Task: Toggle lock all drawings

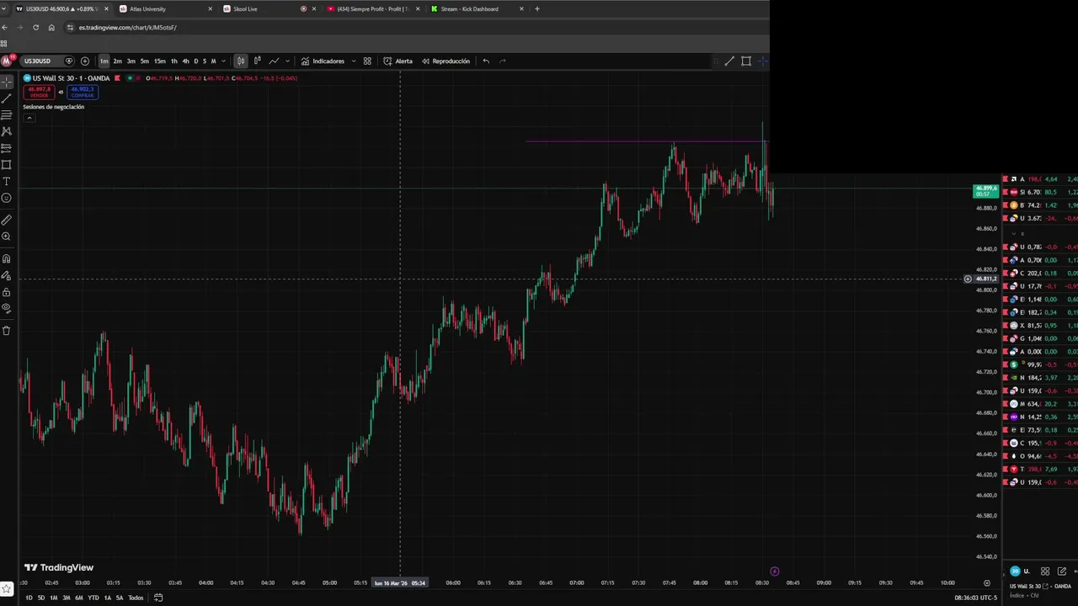Action: click(x=6, y=292)
